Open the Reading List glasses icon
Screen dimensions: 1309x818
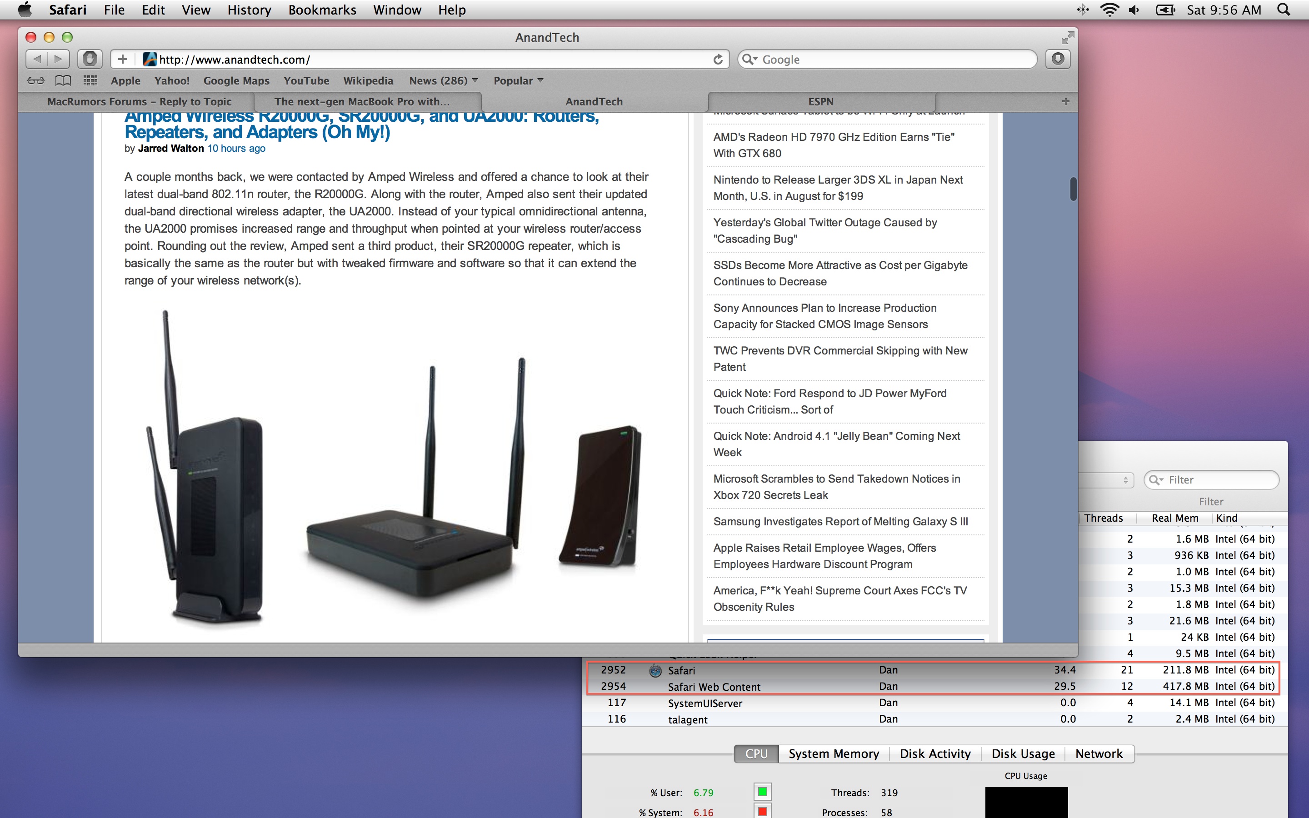(36, 80)
